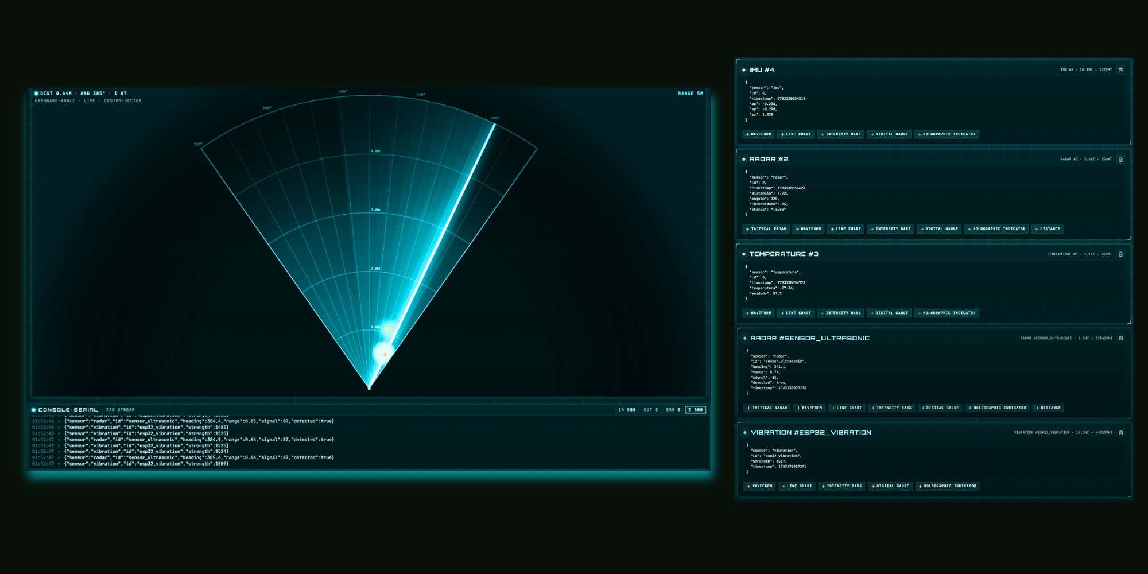
Task: Add Digital Gauge for IMU #4
Action: pos(890,134)
